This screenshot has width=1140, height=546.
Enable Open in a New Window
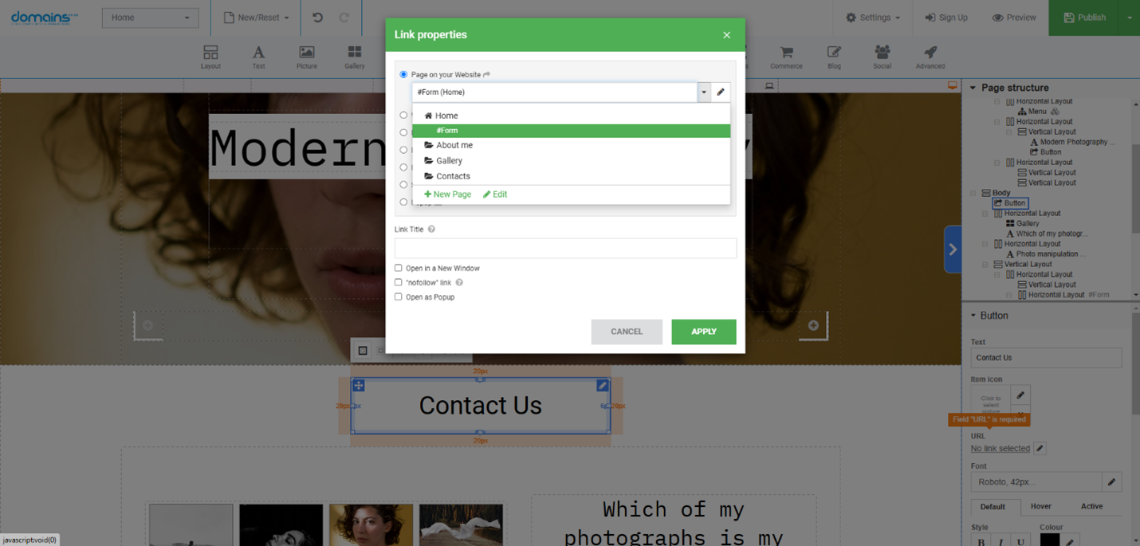pyautogui.click(x=399, y=268)
